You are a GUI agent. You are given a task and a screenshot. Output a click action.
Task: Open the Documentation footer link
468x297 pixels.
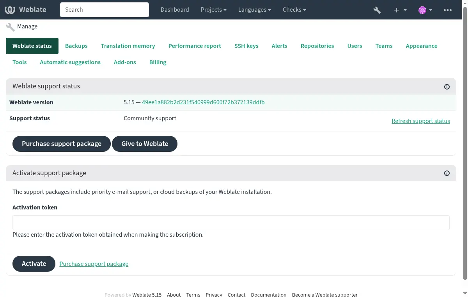pos(269,295)
